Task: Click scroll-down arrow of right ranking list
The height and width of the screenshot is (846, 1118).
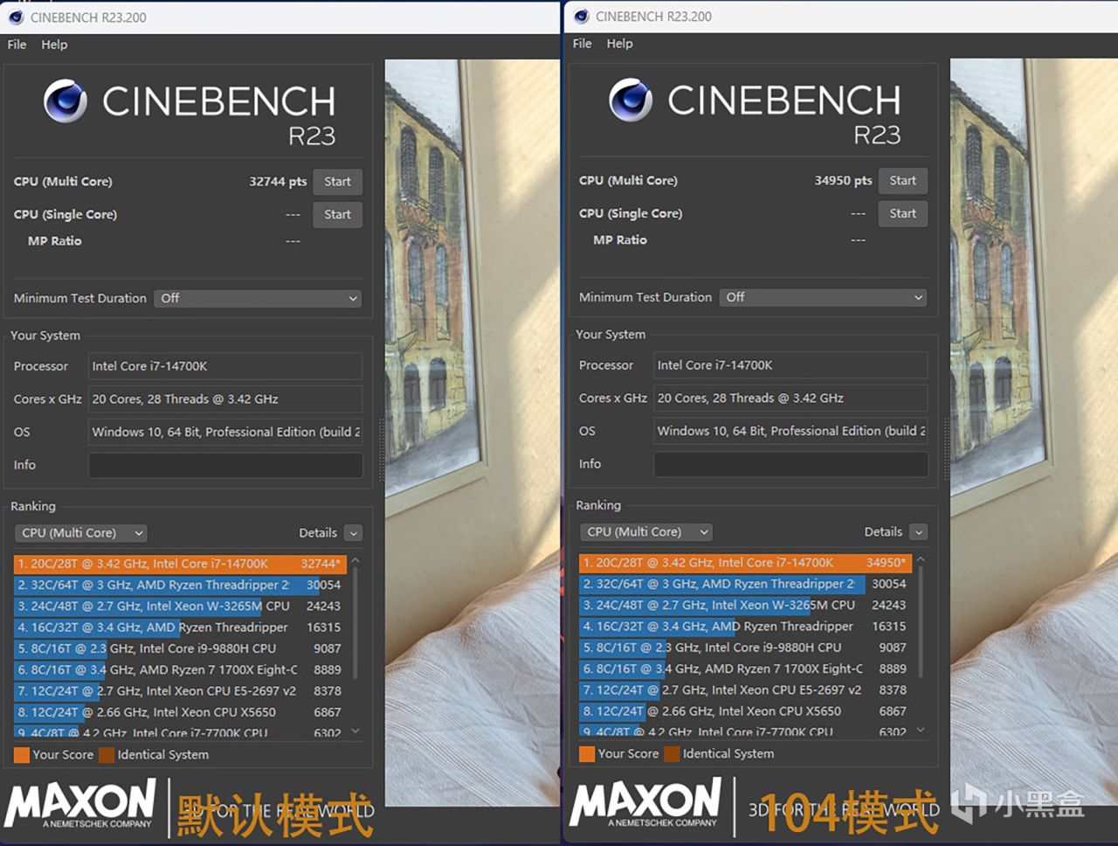Action: pos(920,731)
